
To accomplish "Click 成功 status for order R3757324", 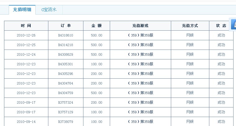I will 221,102.
